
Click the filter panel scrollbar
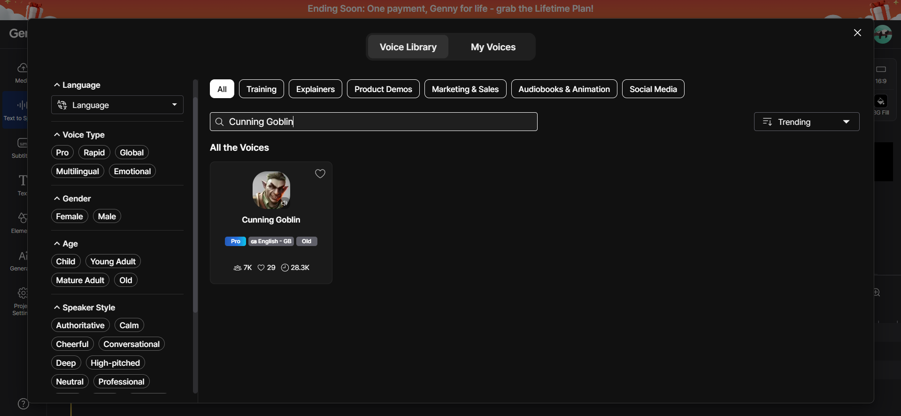pos(195,205)
